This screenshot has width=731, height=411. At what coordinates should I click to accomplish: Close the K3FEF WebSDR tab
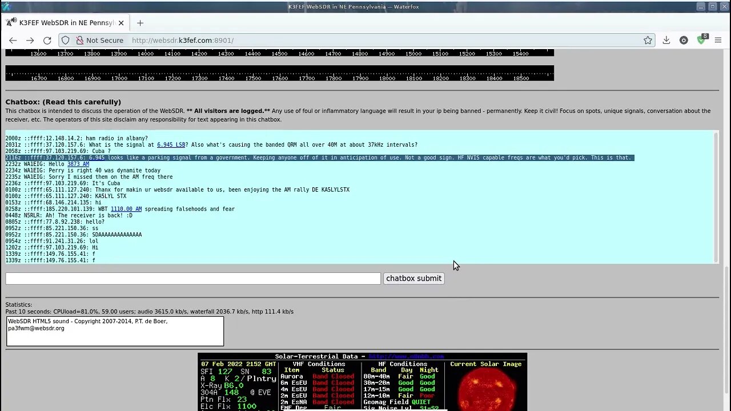click(x=121, y=23)
